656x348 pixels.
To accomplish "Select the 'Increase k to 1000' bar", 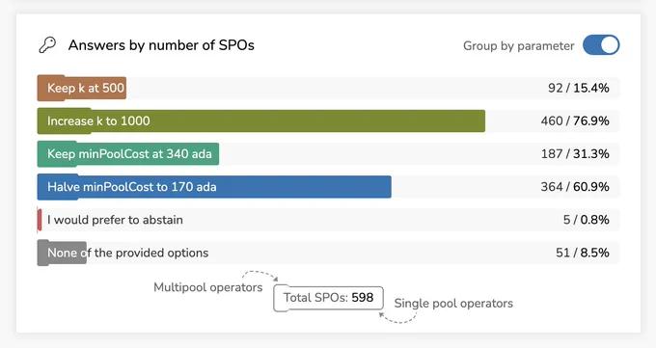I will pyautogui.click(x=261, y=120).
